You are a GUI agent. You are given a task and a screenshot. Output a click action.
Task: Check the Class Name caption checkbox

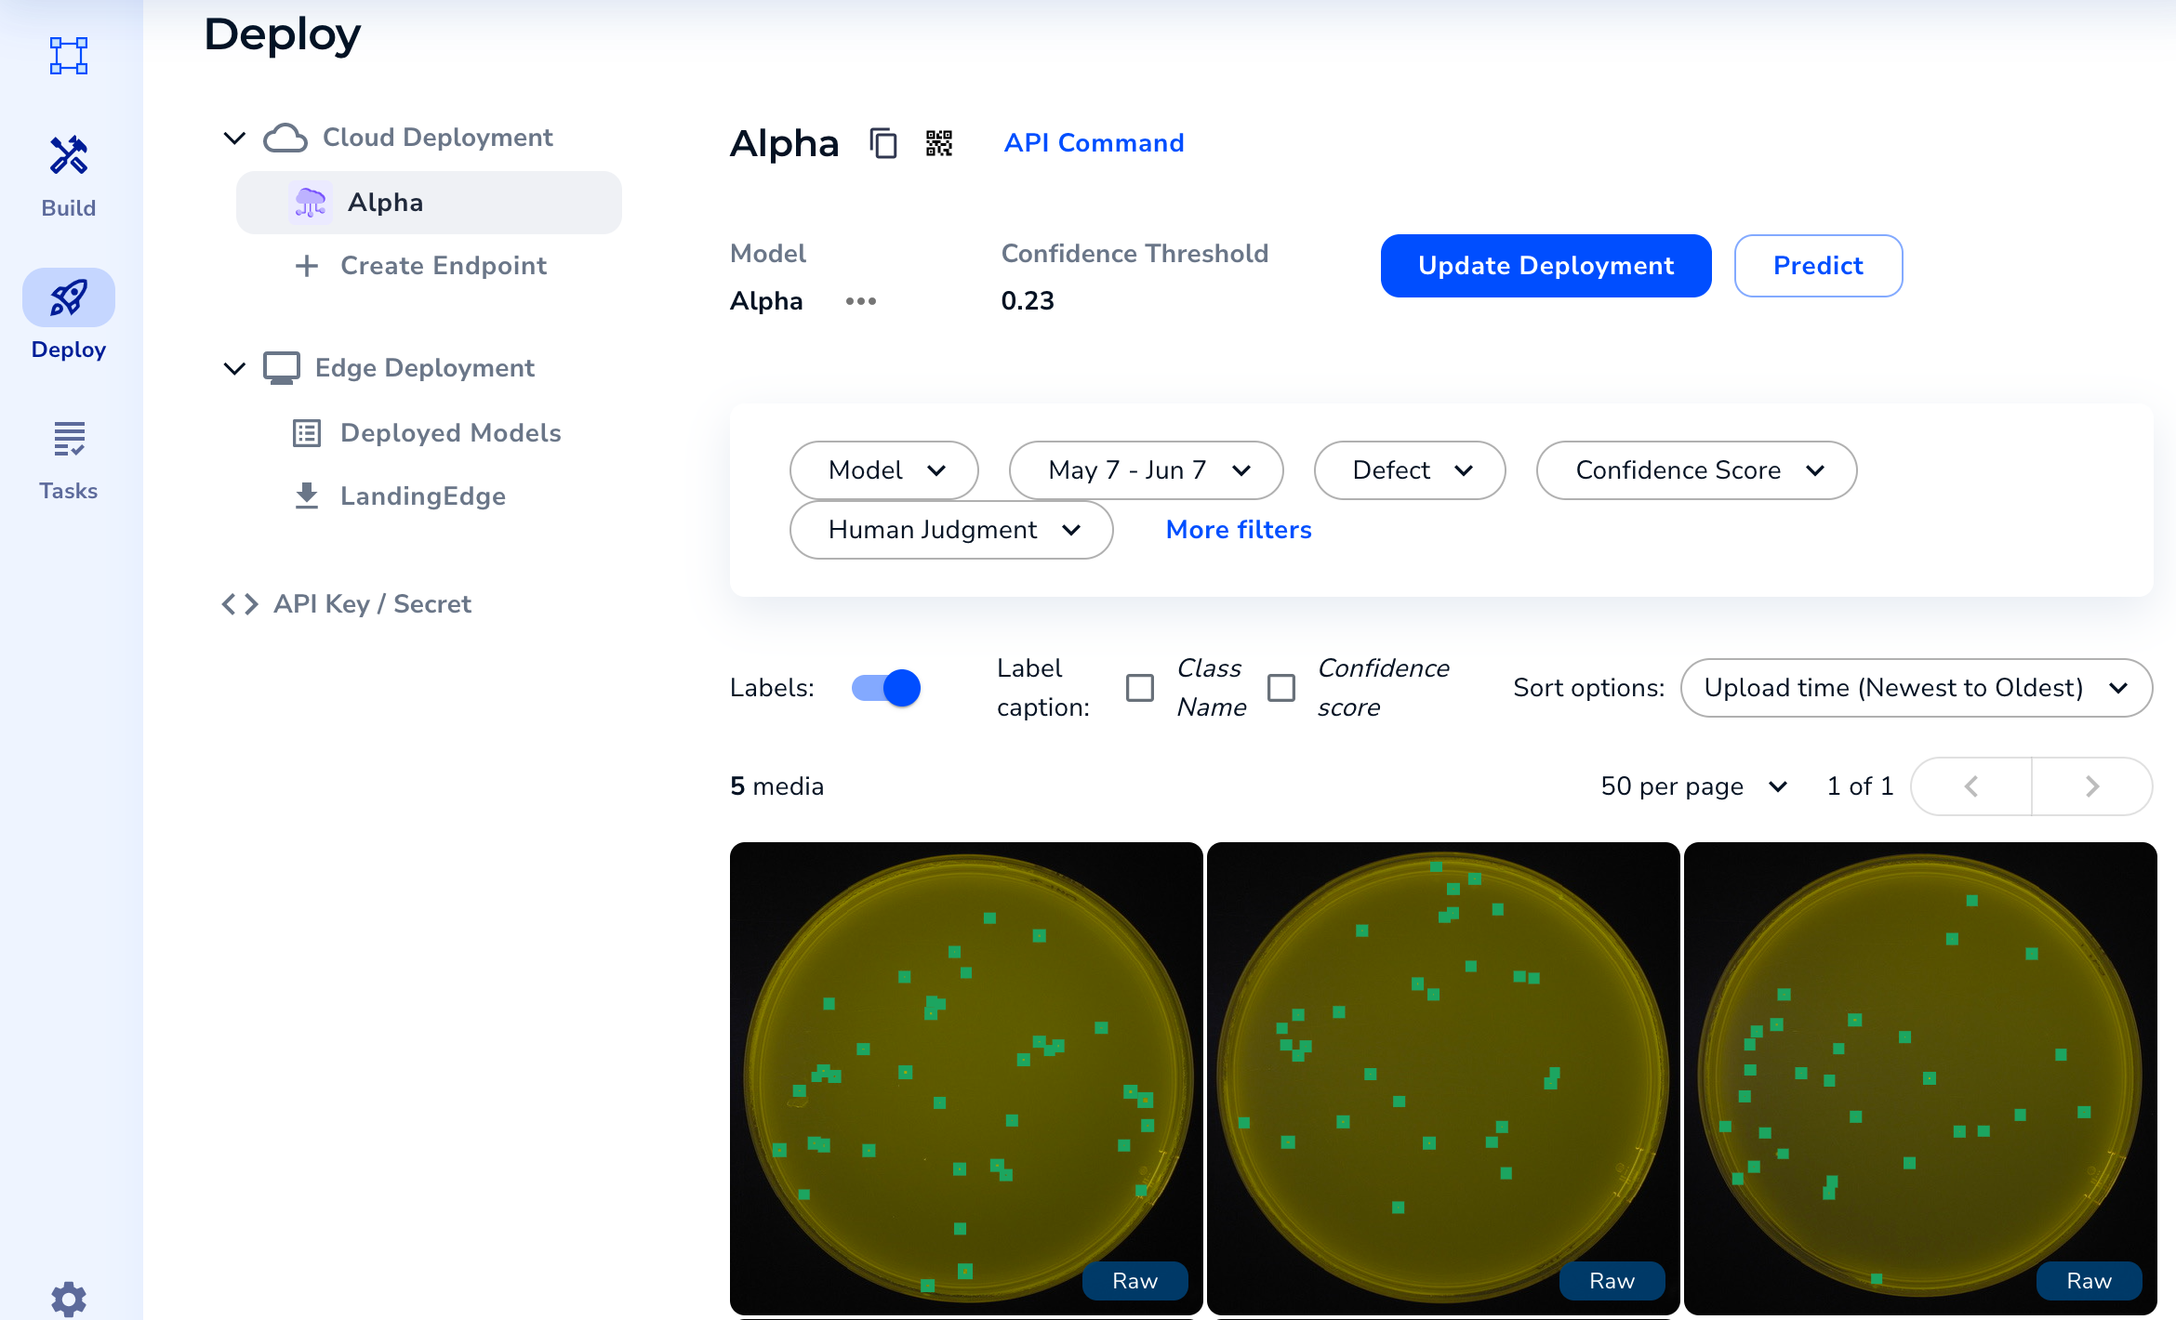(1140, 688)
